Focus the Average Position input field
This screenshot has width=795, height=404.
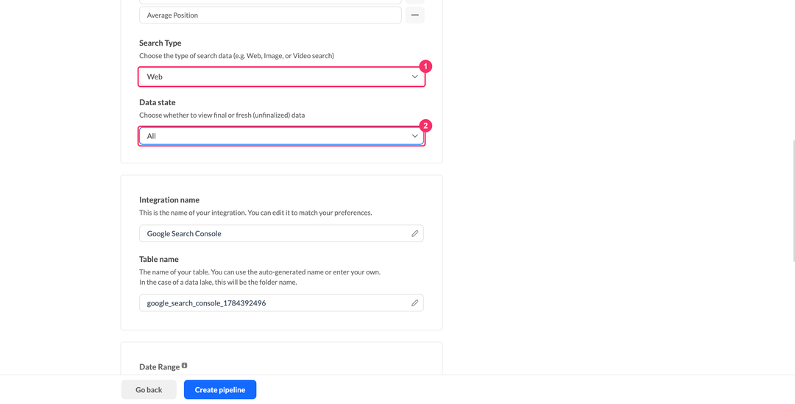[270, 15]
